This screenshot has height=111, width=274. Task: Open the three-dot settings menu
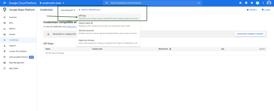[x=263, y=3]
